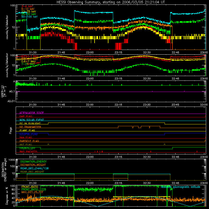This screenshot has height=209, width=209.
Task: Click the SC_IN_SUNLIGHT flag label
Action: click(30, 123)
